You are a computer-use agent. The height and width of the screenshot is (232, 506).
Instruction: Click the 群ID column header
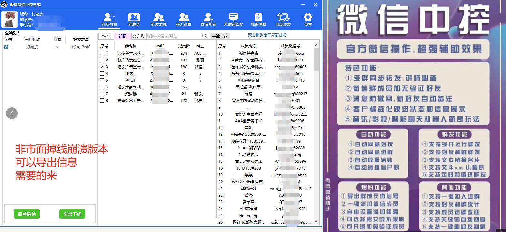tap(161, 46)
